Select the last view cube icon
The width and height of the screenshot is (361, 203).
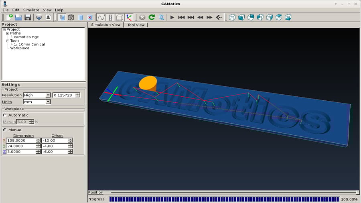click(288, 17)
